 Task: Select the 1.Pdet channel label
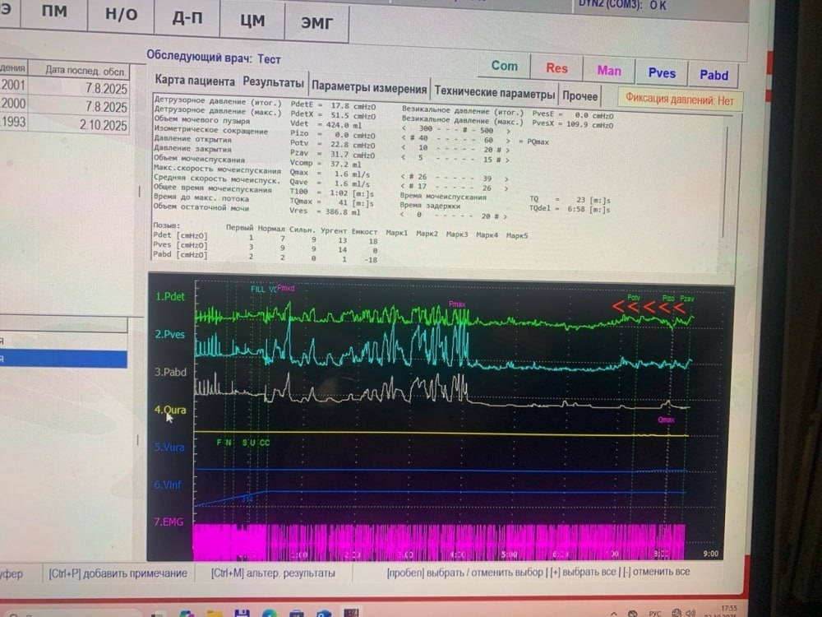pyautogui.click(x=171, y=296)
